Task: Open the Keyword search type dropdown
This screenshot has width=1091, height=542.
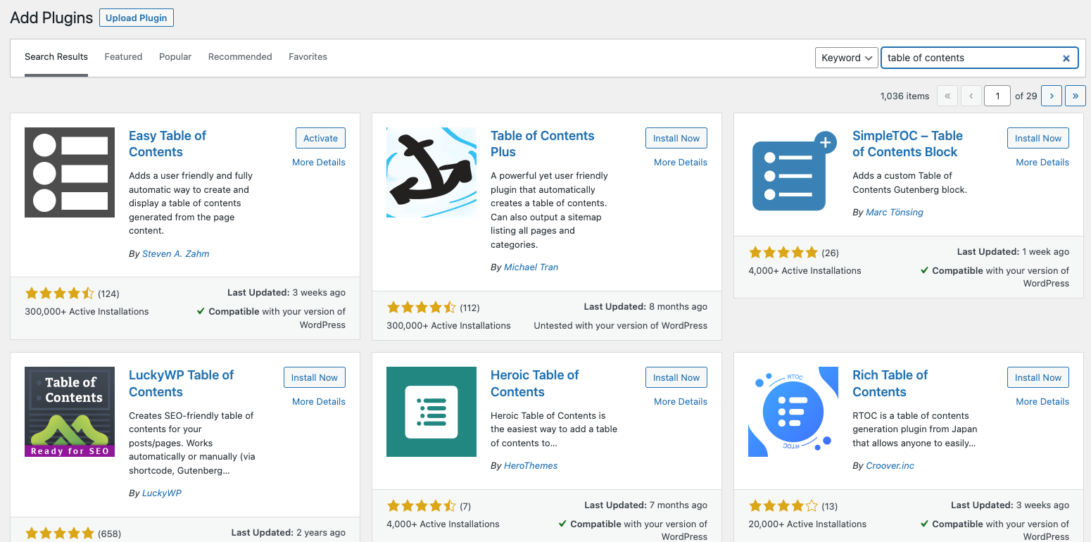Action: [x=846, y=58]
